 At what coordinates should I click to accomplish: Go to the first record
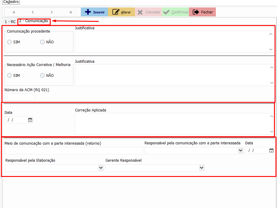coord(14,12)
